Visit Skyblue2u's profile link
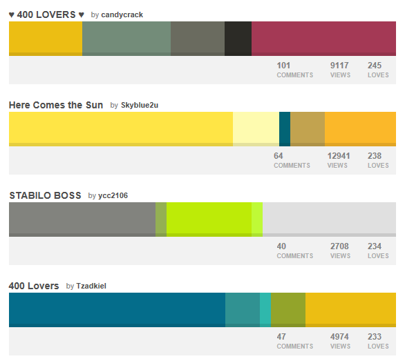 [140, 105]
